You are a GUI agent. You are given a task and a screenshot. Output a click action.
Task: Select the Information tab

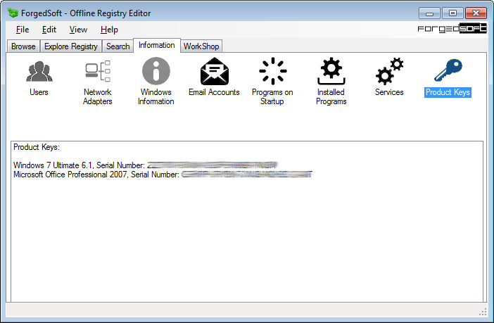[157, 45]
